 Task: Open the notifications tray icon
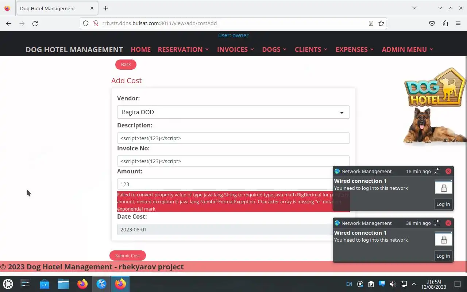coord(382,284)
